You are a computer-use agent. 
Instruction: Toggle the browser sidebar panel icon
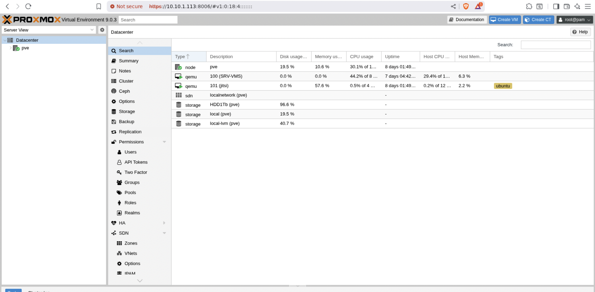(x=556, y=6)
